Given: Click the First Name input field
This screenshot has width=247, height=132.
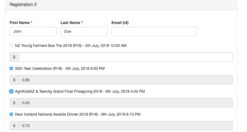Looking at the screenshot, I should [x=33, y=31].
